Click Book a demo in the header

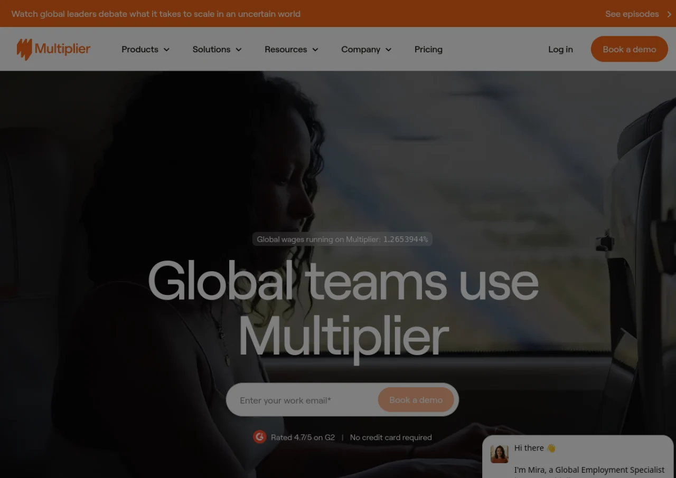[630, 49]
